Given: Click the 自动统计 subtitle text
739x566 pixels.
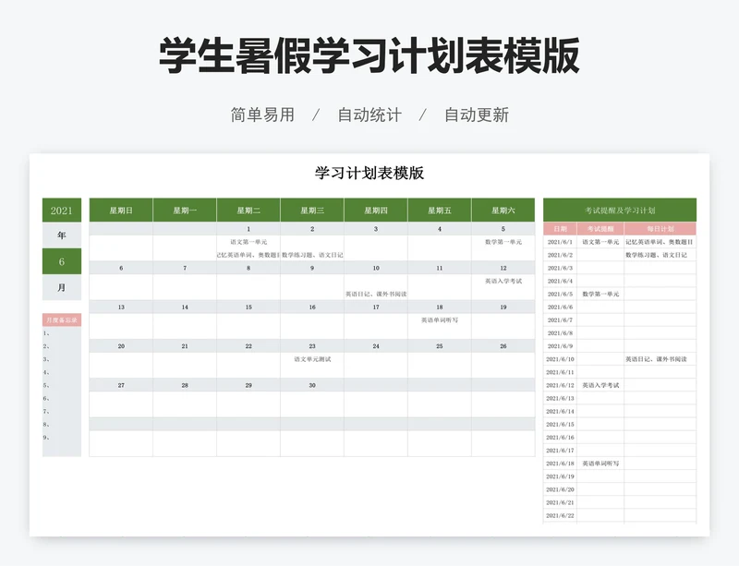Looking at the screenshot, I should [x=369, y=114].
